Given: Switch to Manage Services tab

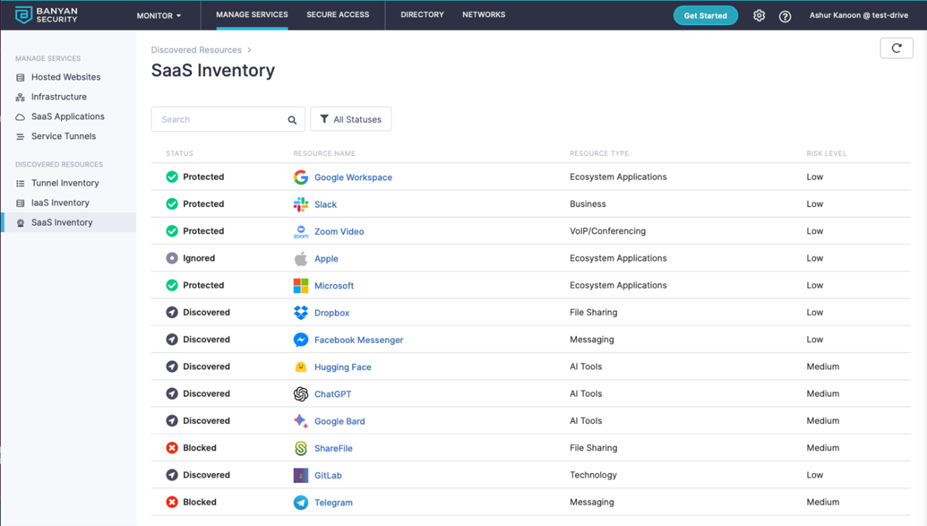Looking at the screenshot, I should coord(252,15).
